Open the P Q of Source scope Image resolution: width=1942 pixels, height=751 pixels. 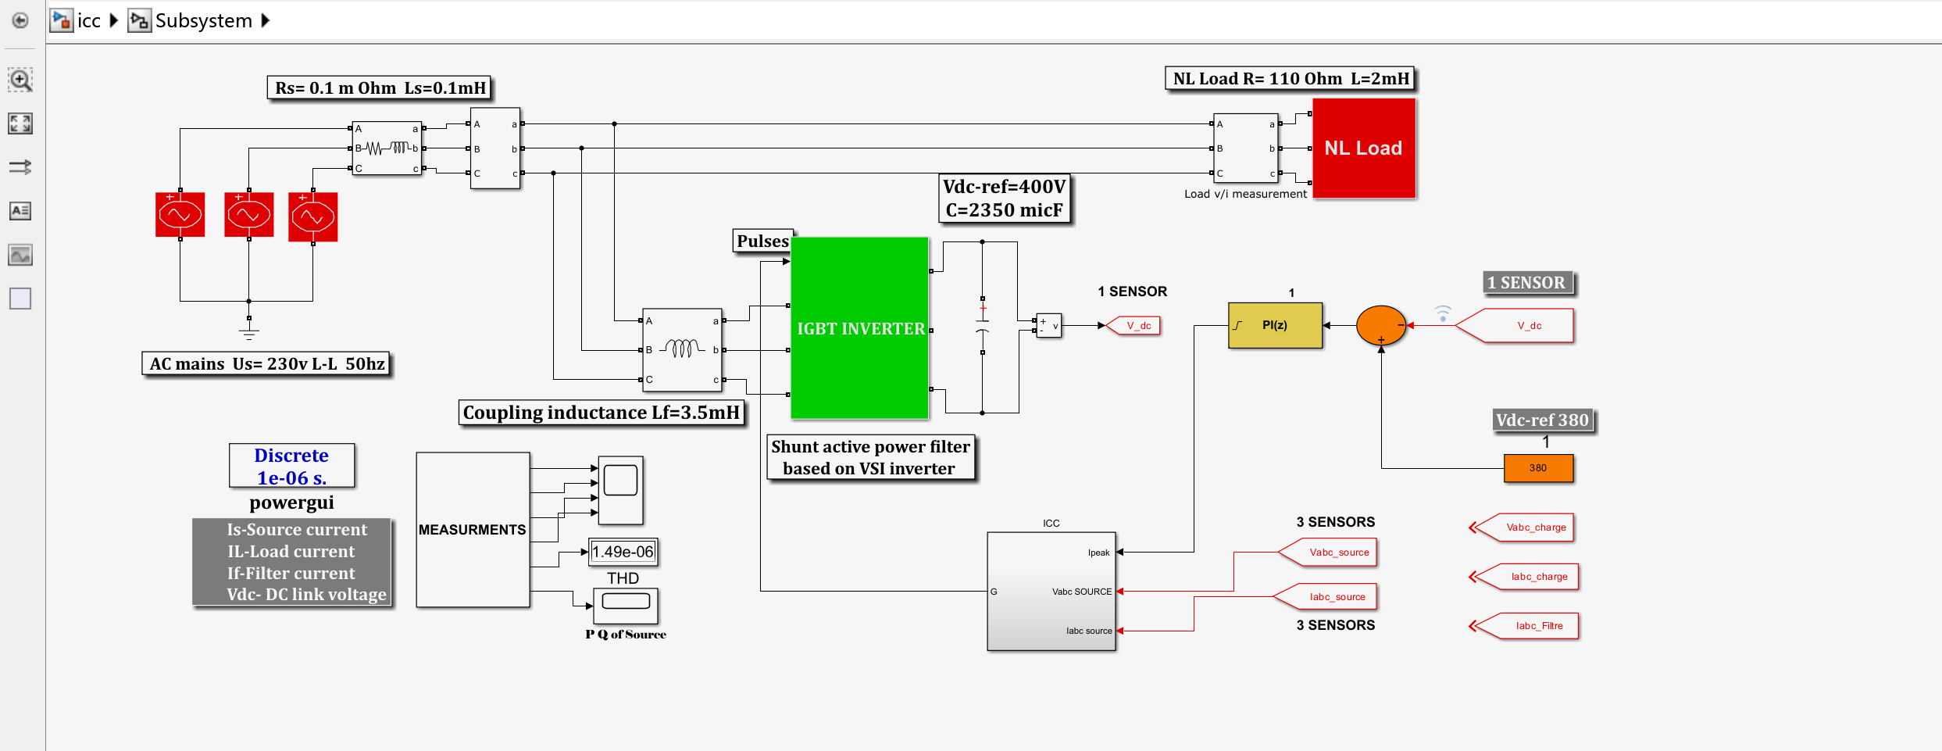coord(626,606)
